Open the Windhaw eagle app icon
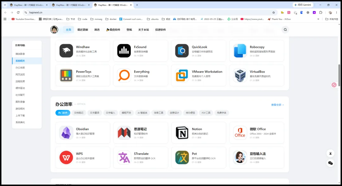Image resolution: width=342 pixels, height=186 pixels. coord(66,51)
